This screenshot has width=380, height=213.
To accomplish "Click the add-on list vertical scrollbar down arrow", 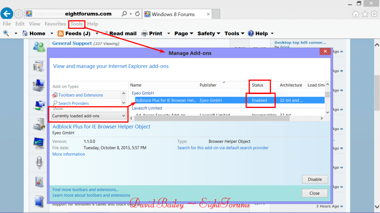I will (328, 112).
